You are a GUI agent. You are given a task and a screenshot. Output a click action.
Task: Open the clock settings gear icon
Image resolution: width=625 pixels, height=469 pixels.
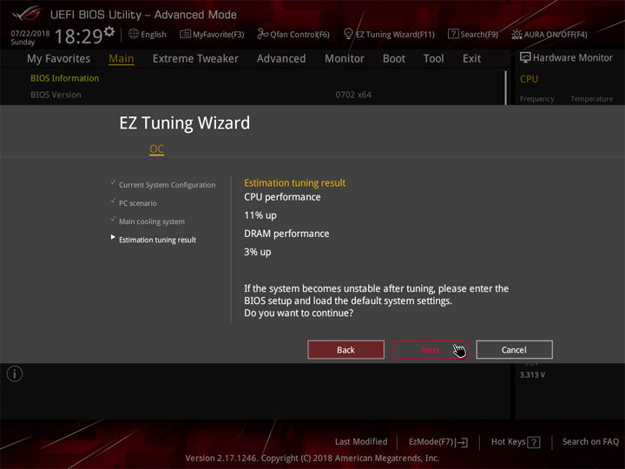pyautogui.click(x=109, y=31)
